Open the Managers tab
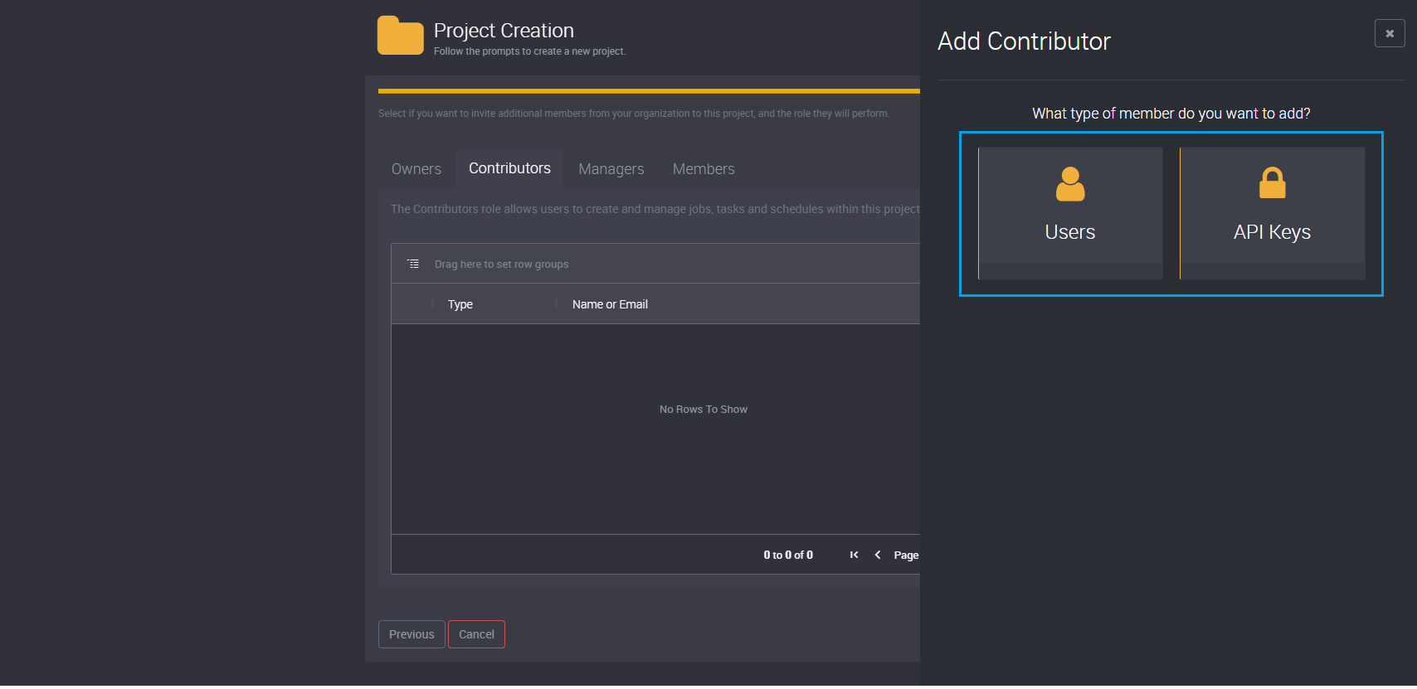Screen dimensions: 1417x689 point(611,169)
